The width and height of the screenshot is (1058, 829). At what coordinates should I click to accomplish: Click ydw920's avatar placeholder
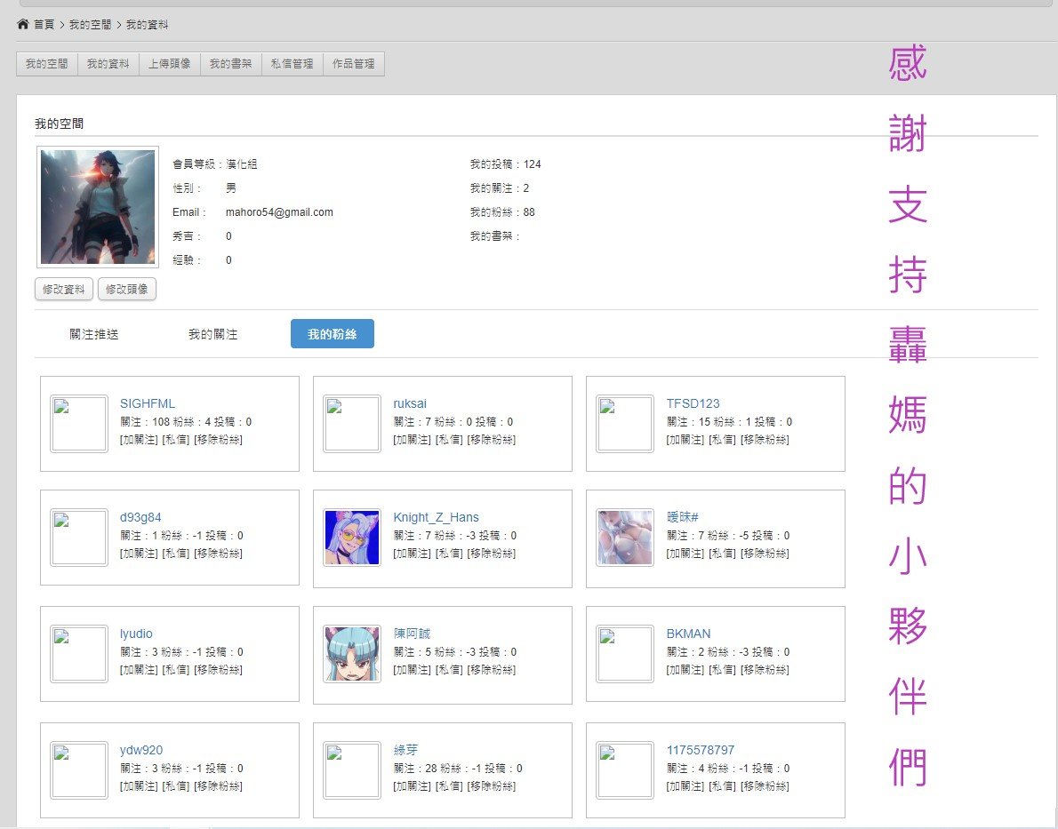(79, 769)
